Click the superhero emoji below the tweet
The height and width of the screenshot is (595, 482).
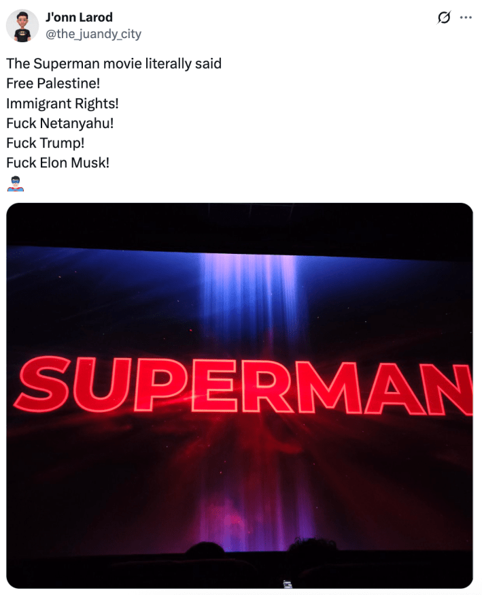click(16, 184)
